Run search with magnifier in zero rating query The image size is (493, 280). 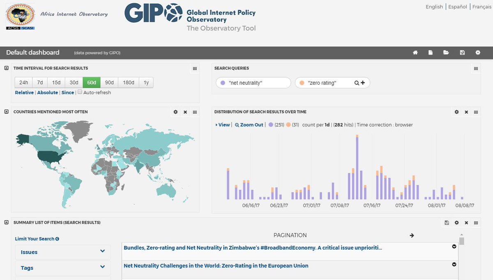[357, 83]
